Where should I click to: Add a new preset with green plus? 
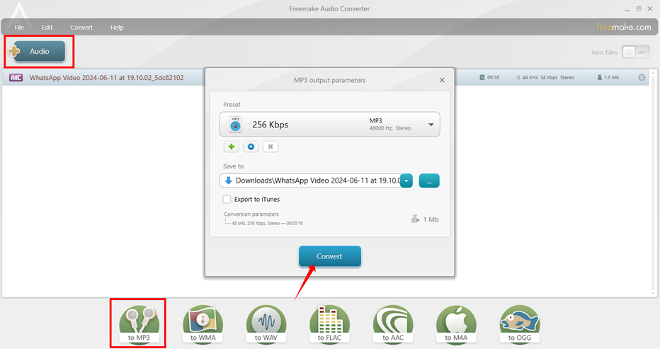[231, 147]
